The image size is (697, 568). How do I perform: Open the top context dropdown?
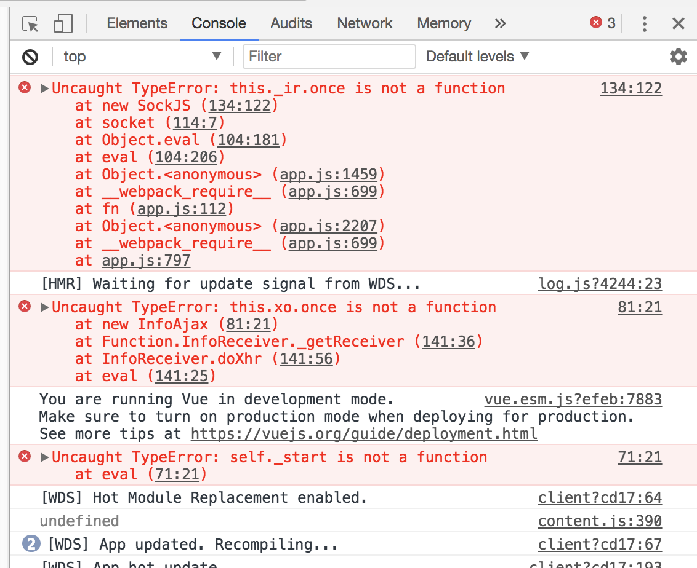pos(142,57)
